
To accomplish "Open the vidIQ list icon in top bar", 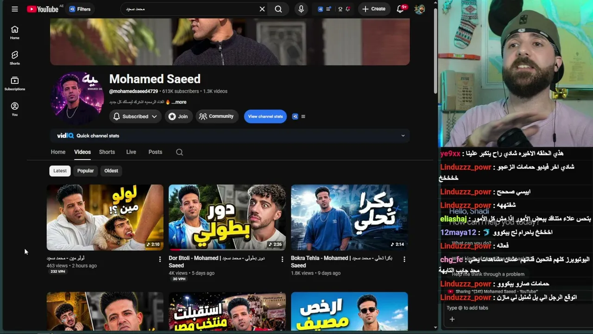I will coord(328,9).
